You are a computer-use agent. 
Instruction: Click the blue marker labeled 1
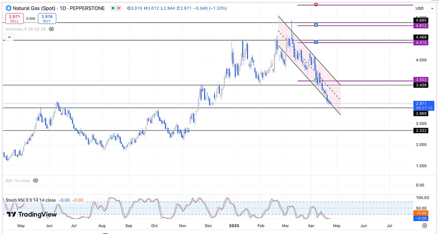pyautogui.click(x=316, y=42)
